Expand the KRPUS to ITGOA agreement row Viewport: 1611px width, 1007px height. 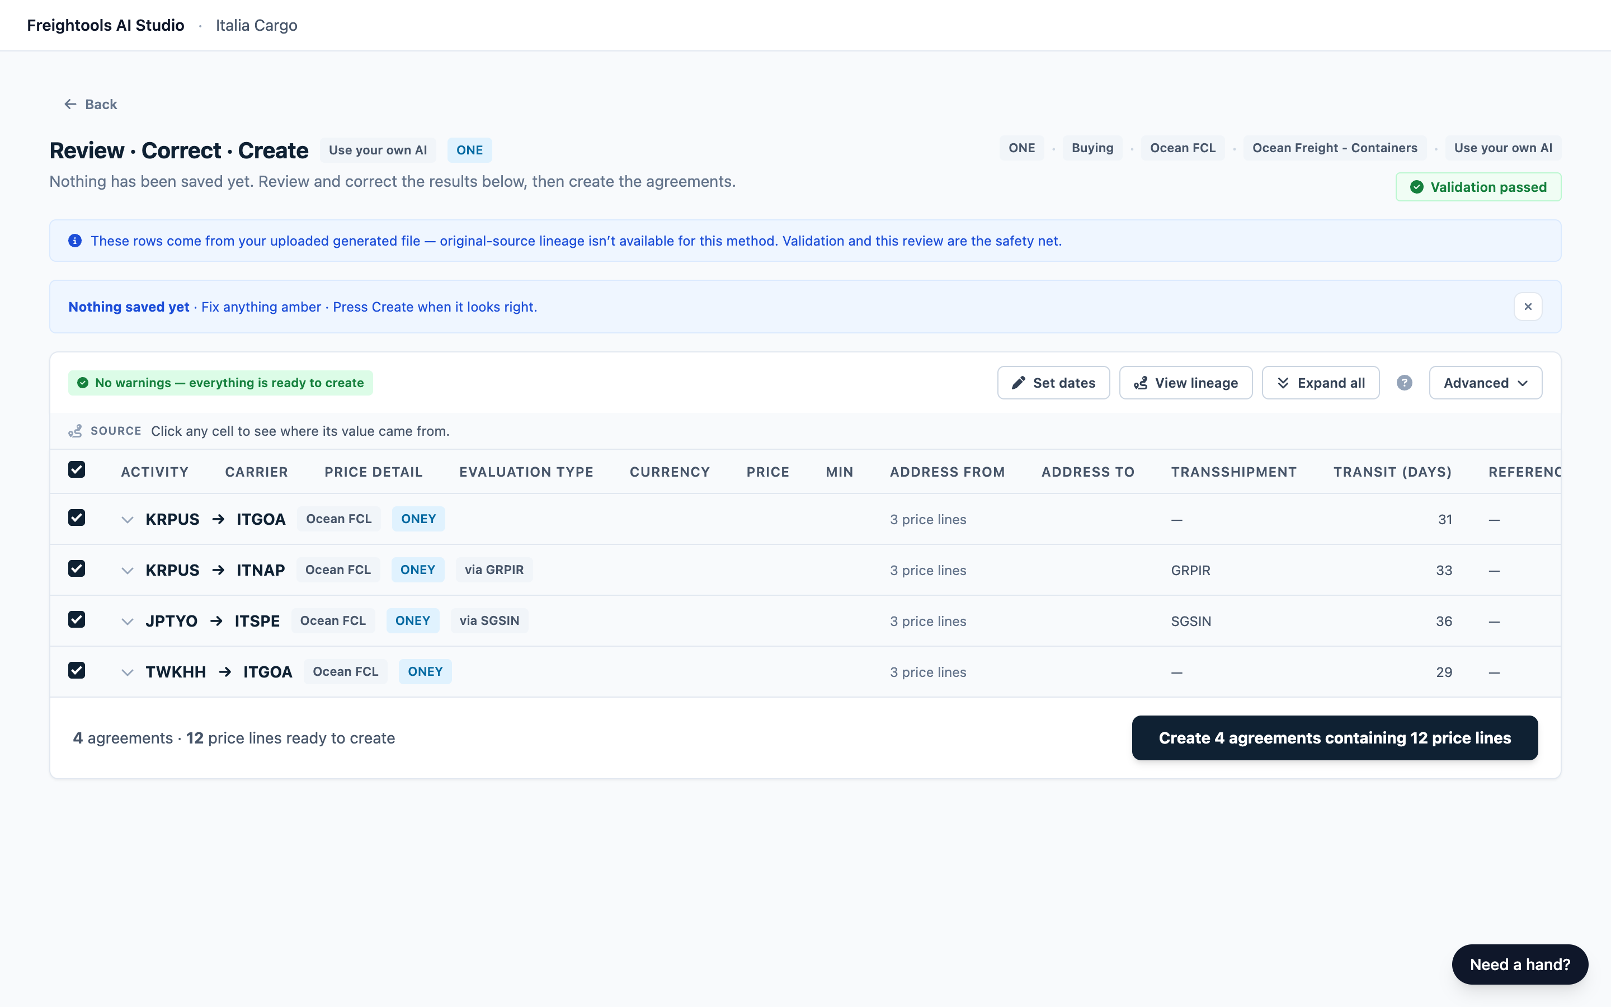(x=127, y=520)
